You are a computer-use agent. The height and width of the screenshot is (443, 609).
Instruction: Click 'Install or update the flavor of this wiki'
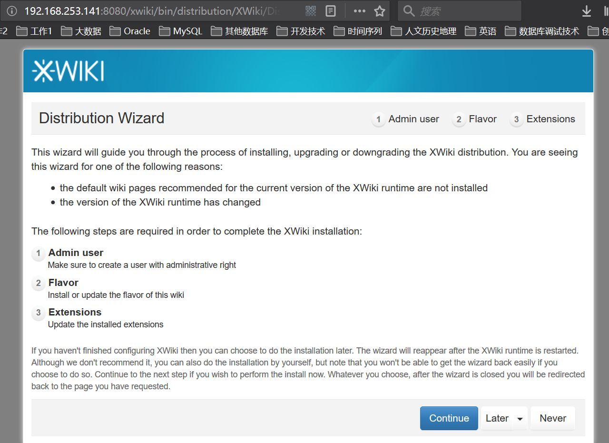pos(116,295)
